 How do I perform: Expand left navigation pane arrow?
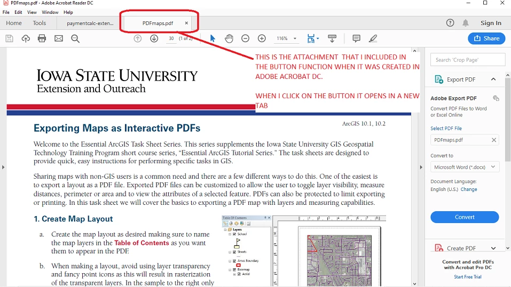click(x=3, y=167)
